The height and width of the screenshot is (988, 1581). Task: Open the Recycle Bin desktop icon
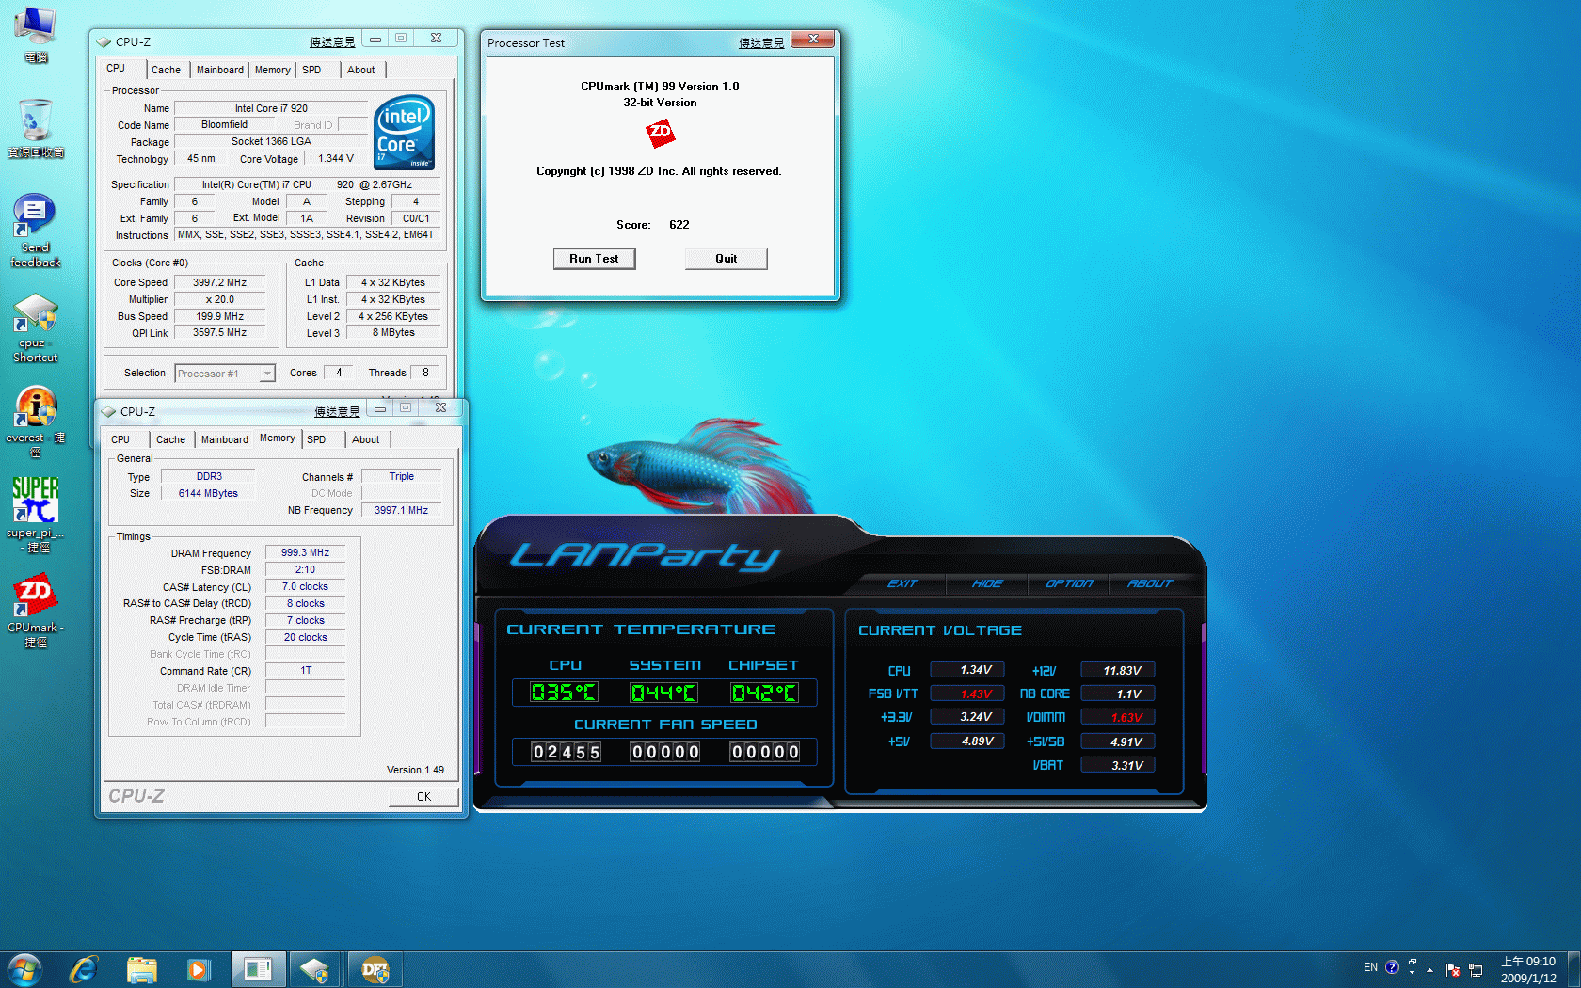pos(36,128)
